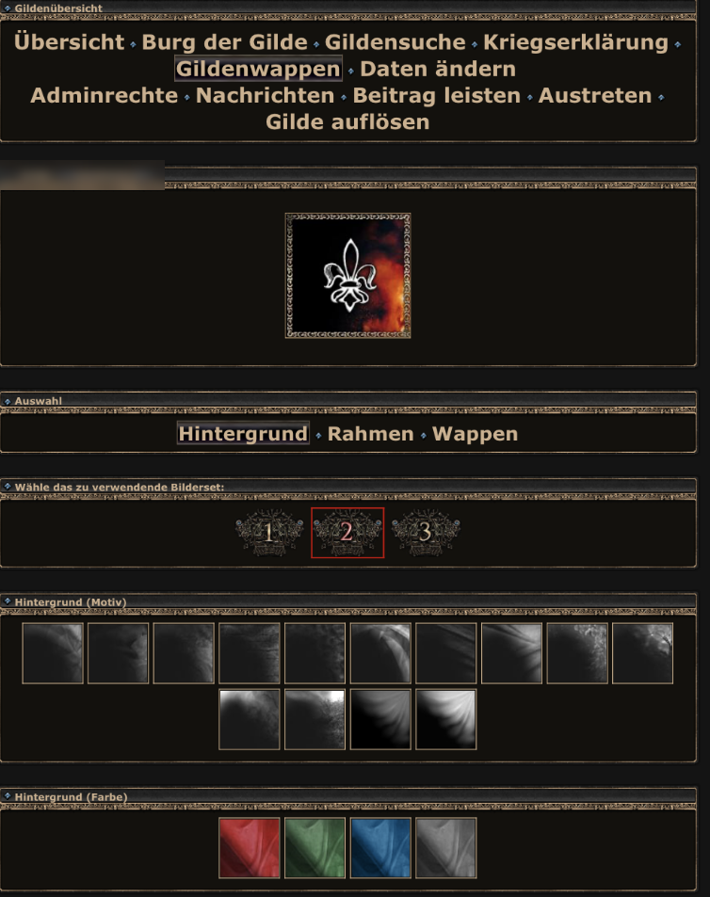The image size is (710, 897).
Task: Open the Hintergrund selection tab
Action: tap(243, 434)
